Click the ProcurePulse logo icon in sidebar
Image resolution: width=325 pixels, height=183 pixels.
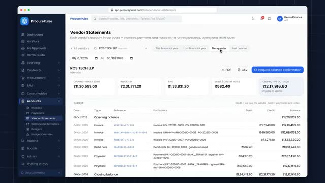[x=25, y=21]
